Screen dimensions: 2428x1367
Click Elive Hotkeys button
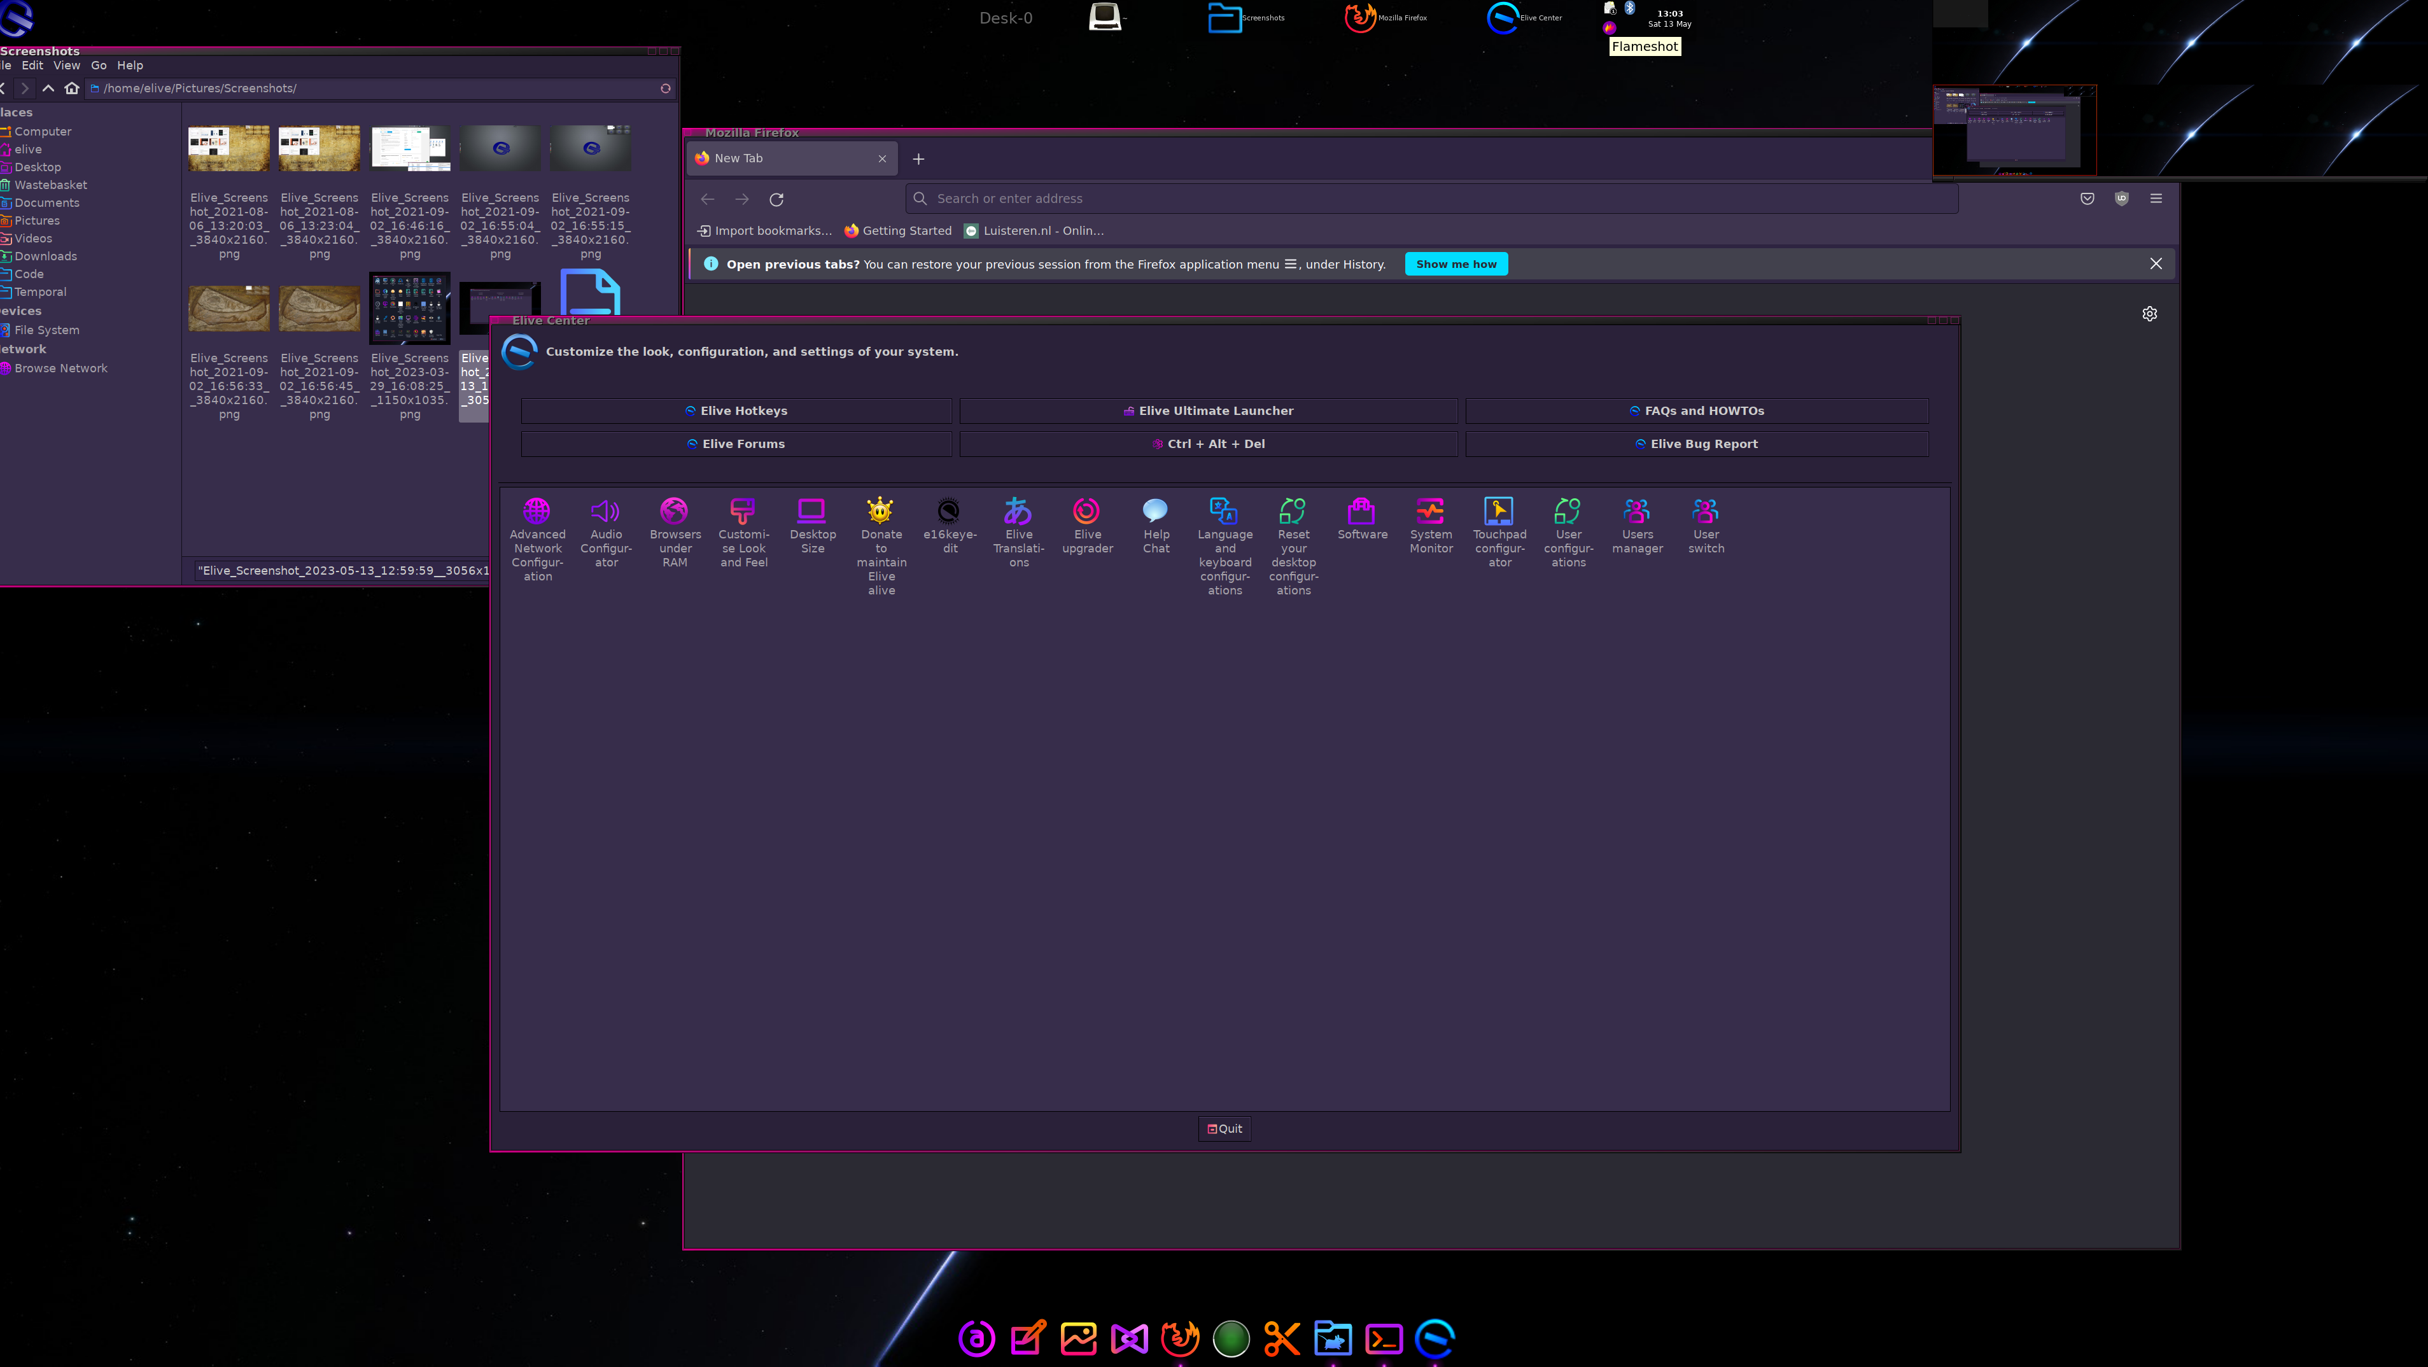736,411
